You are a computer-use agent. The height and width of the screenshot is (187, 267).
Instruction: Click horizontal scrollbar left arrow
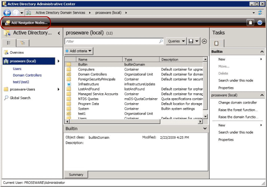[x=67, y=122]
